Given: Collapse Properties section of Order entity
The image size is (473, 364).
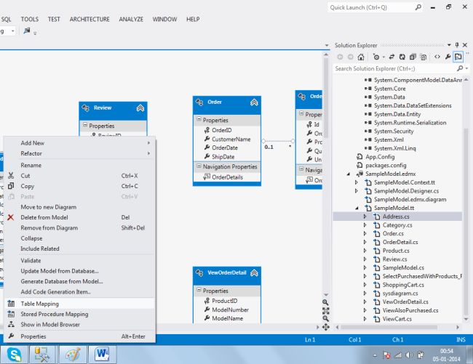Looking at the screenshot, I should (199, 120).
